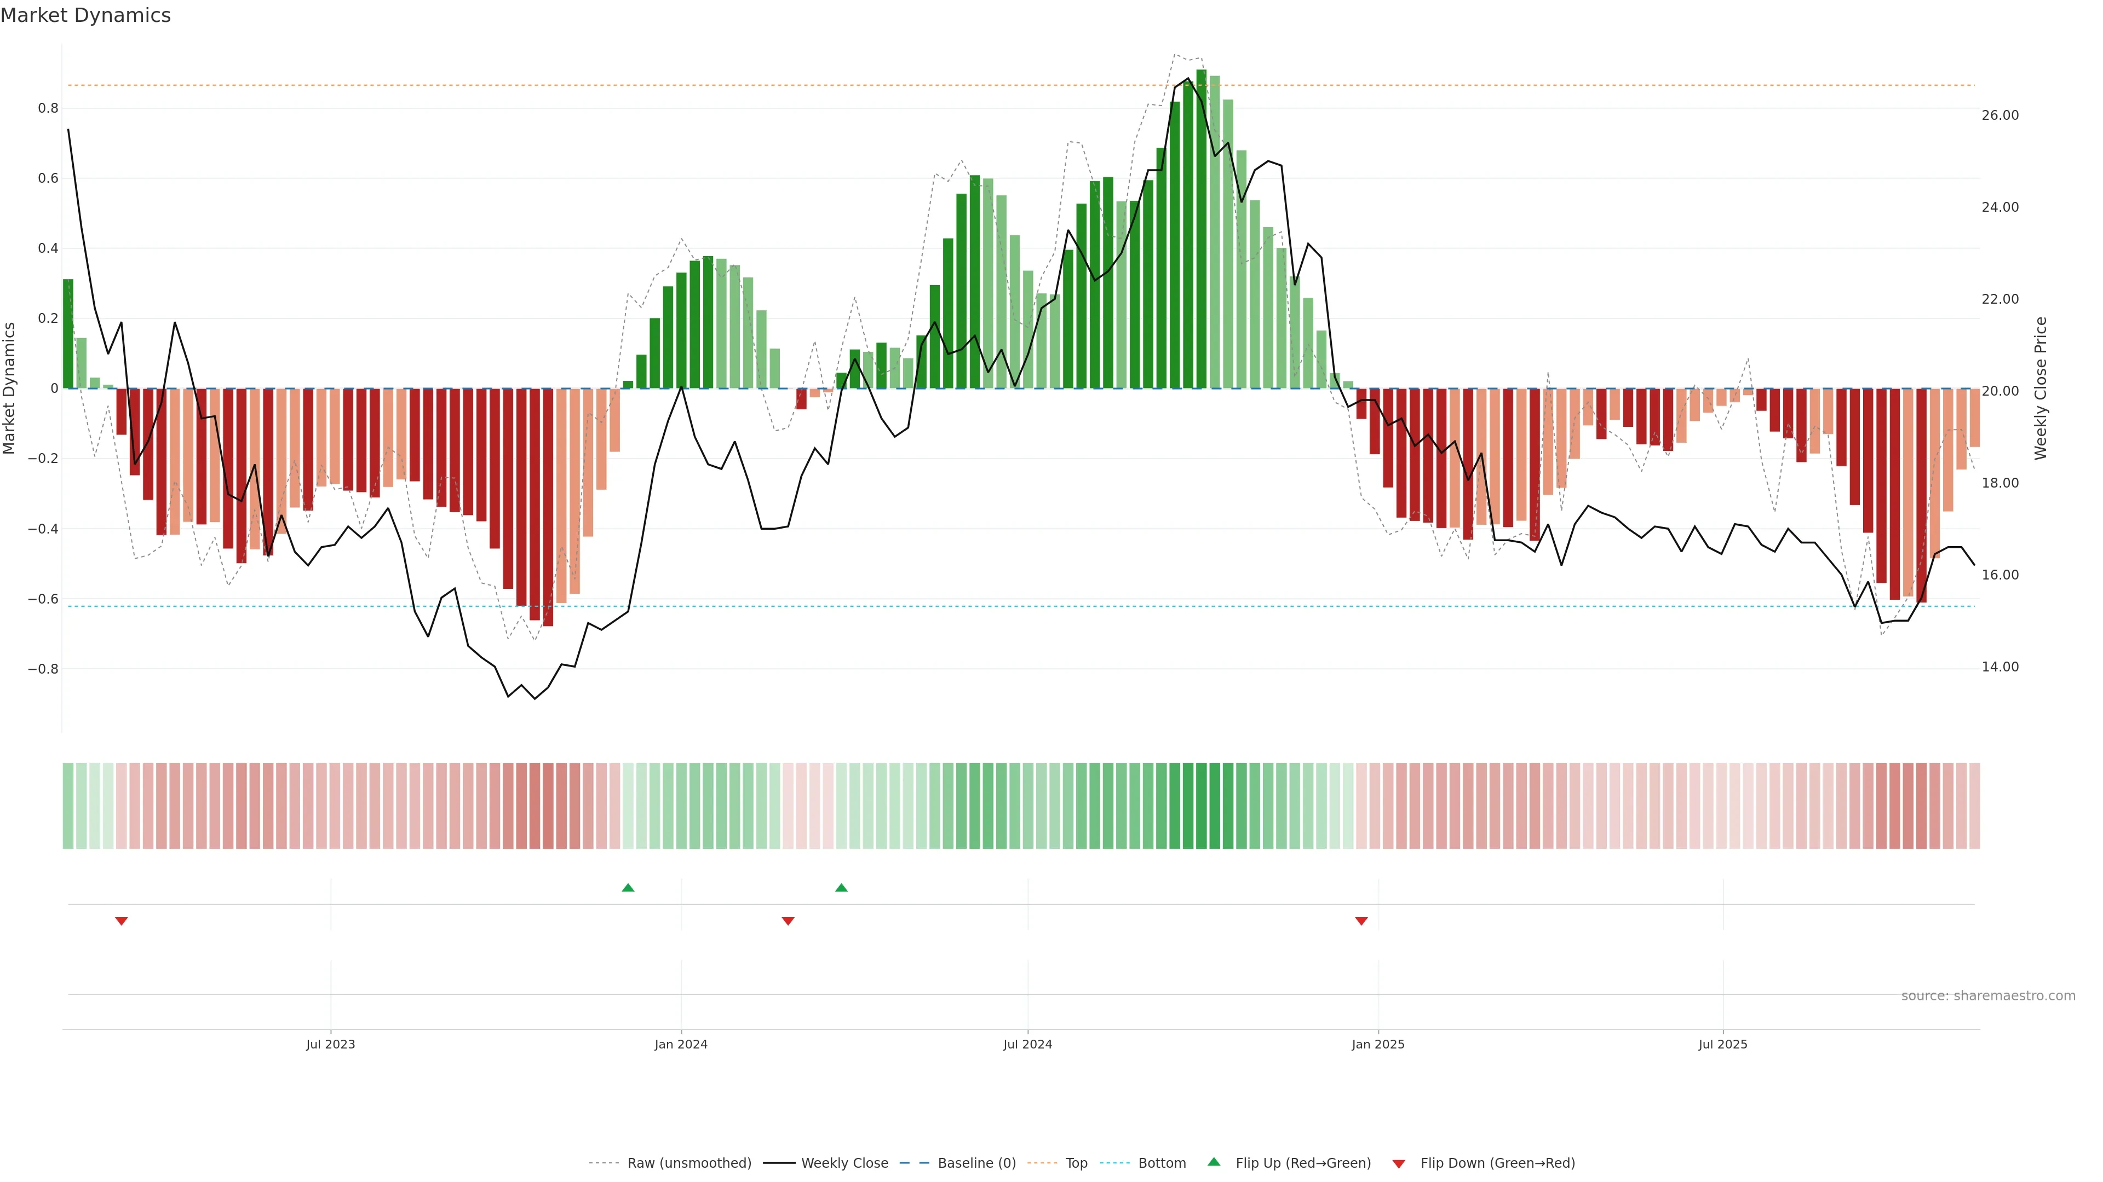Click the red flip-down marker near Feb 2024

tap(788, 921)
